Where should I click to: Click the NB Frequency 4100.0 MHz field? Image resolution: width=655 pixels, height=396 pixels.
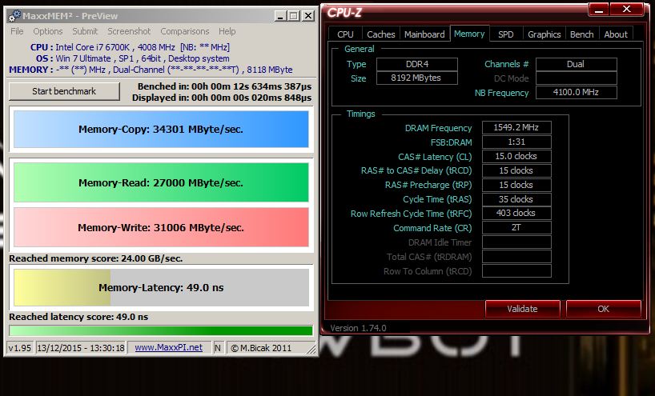[576, 92]
